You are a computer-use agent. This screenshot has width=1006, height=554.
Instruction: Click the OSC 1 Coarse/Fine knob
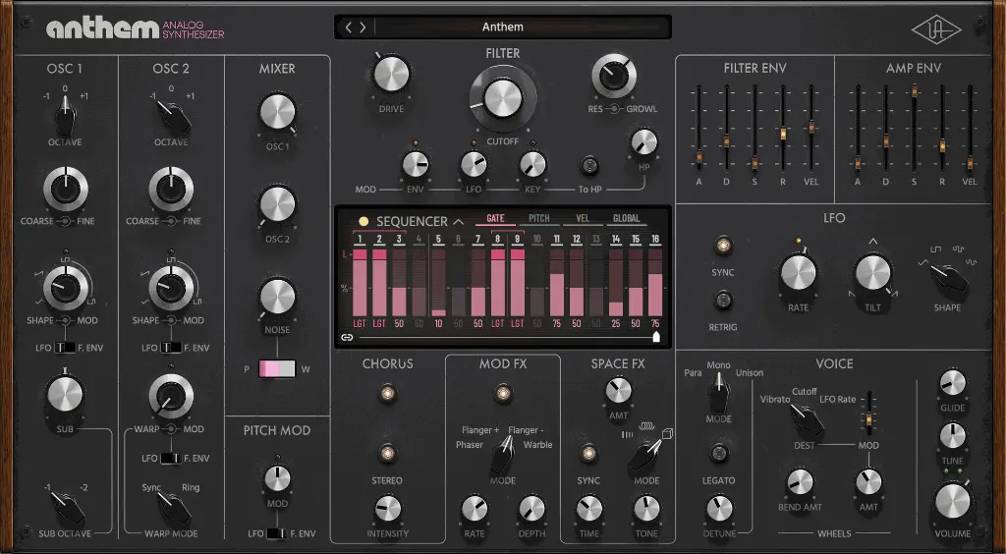(66, 189)
